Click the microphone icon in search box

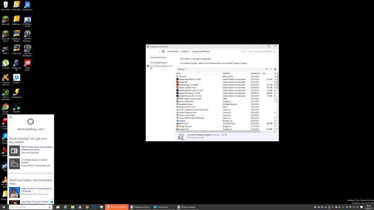(50, 207)
